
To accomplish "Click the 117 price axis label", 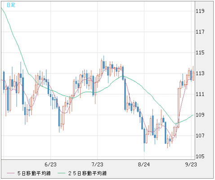I will [200, 32].
